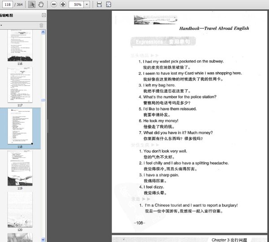Zoom in with the plus button
The width and height of the screenshot is (269, 242).
pyautogui.click(x=63, y=4)
